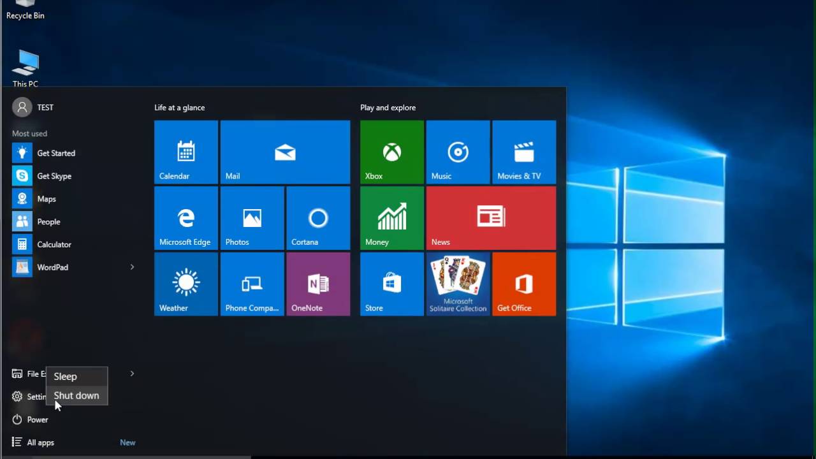The height and width of the screenshot is (459, 816).
Task: Open the Movies & TV tile
Action: coord(524,152)
